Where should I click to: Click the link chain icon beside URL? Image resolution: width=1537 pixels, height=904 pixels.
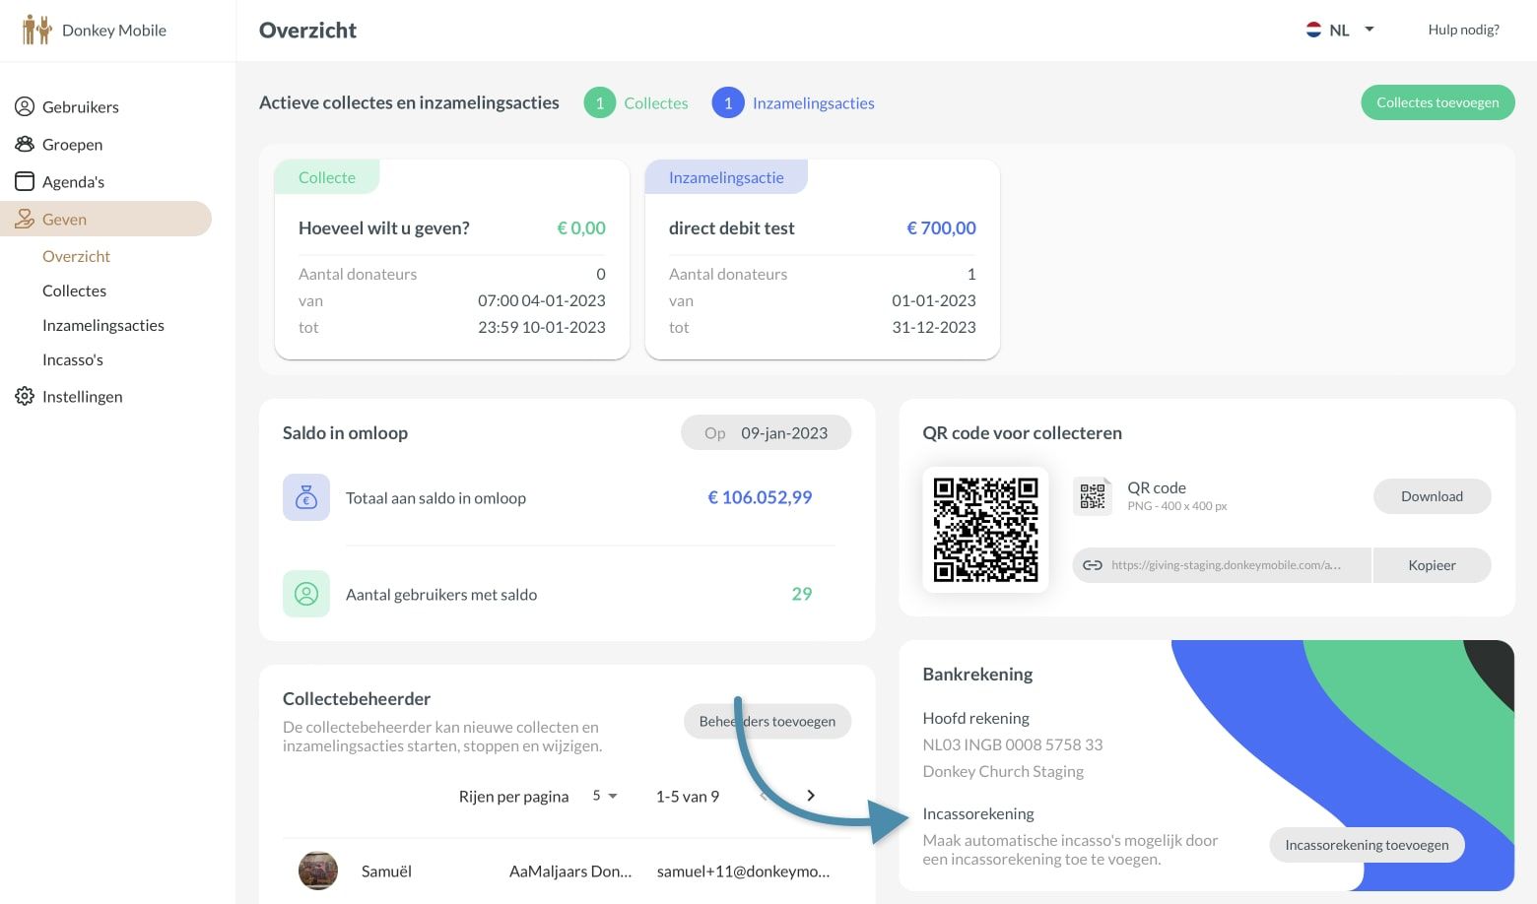click(1092, 565)
